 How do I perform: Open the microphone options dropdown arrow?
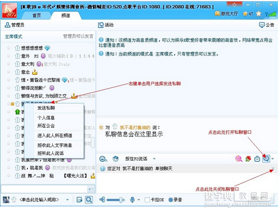(139, 200)
